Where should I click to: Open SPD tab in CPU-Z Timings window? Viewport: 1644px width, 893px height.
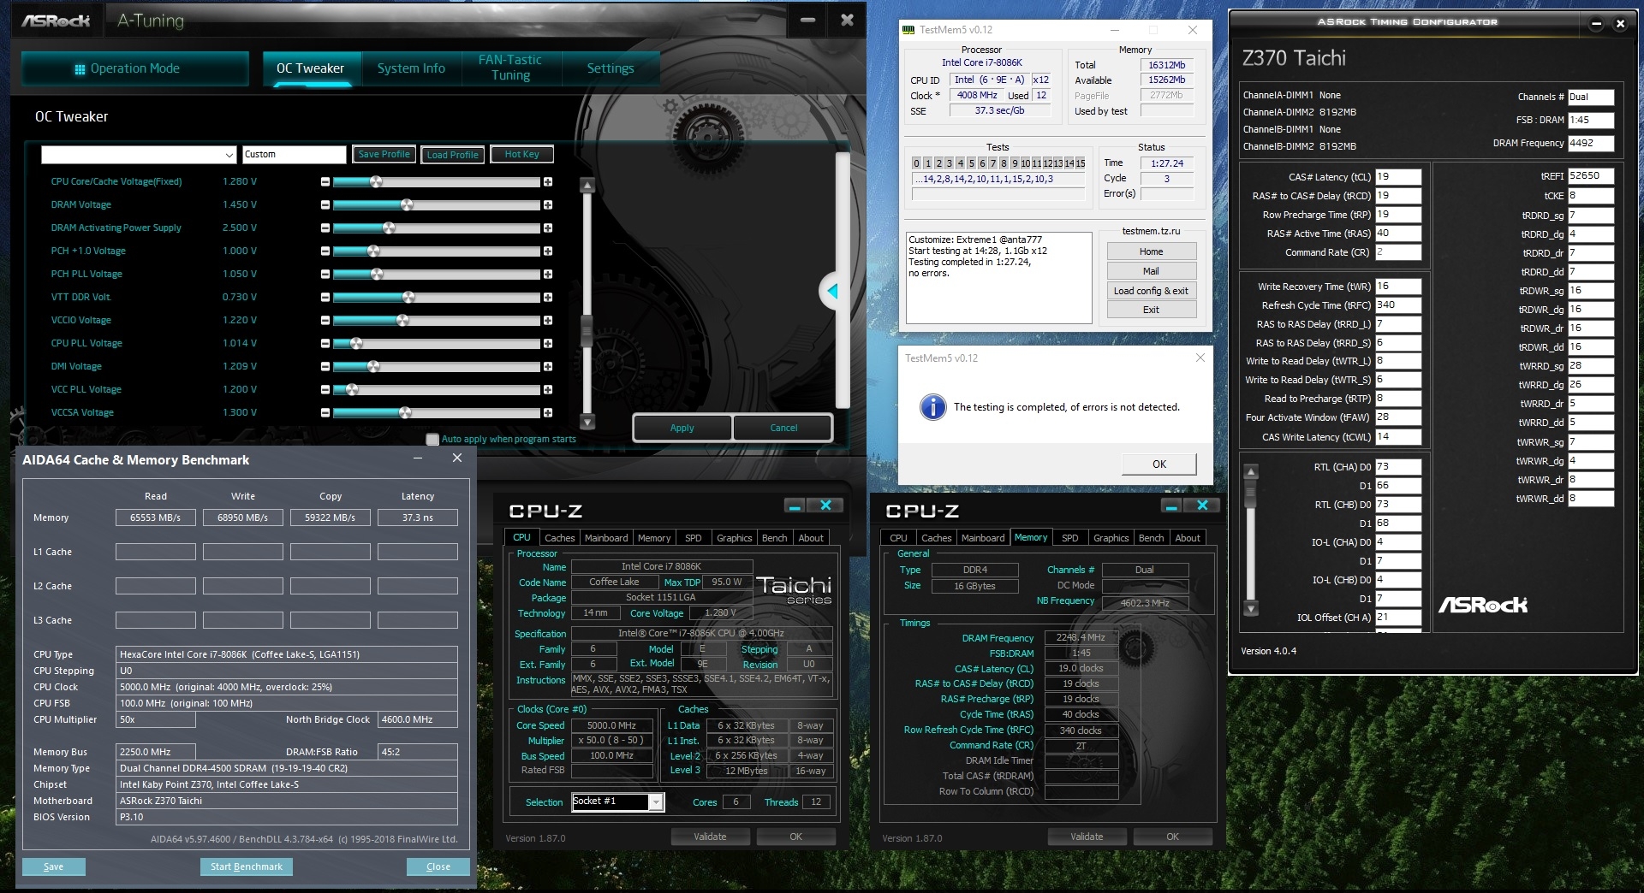(1069, 538)
